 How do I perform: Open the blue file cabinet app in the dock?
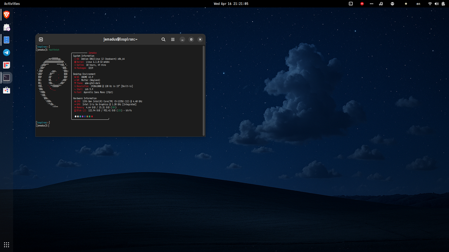tap(7, 40)
